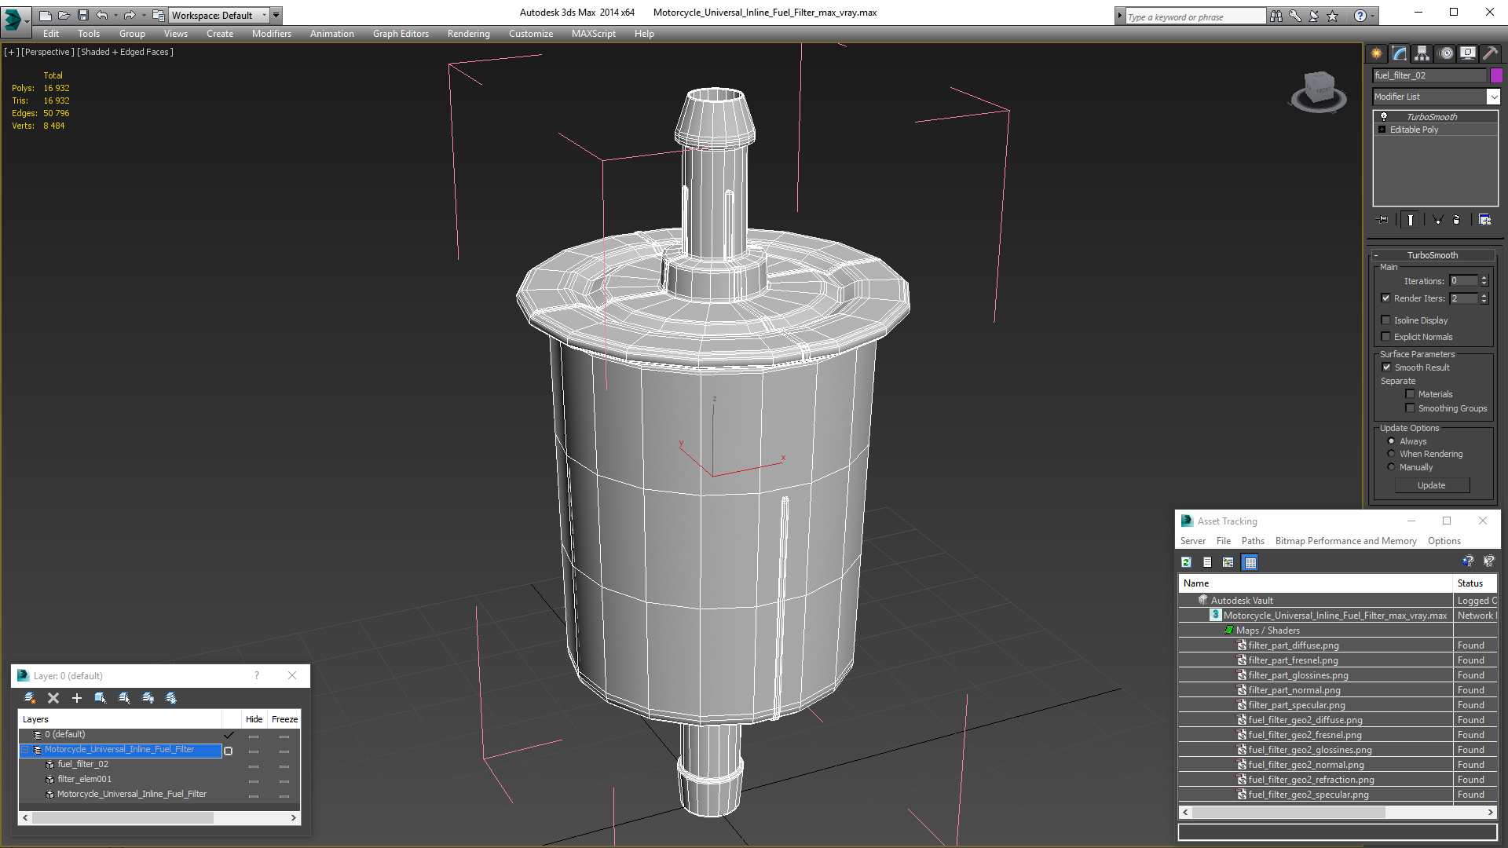
Task: Open the Display command panel tab
Action: click(1468, 53)
